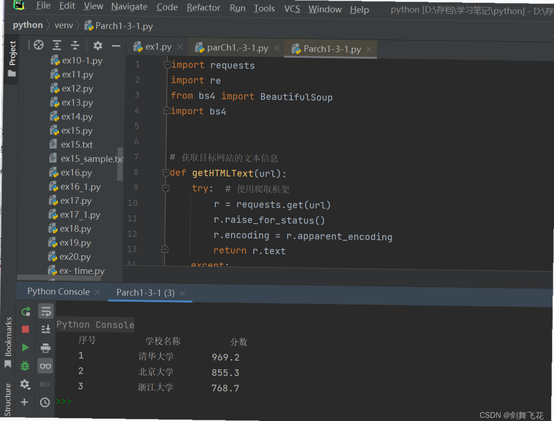Image resolution: width=554 pixels, height=421 pixels.
Task: Click the PyCharm application logo
Action: [19, 5]
